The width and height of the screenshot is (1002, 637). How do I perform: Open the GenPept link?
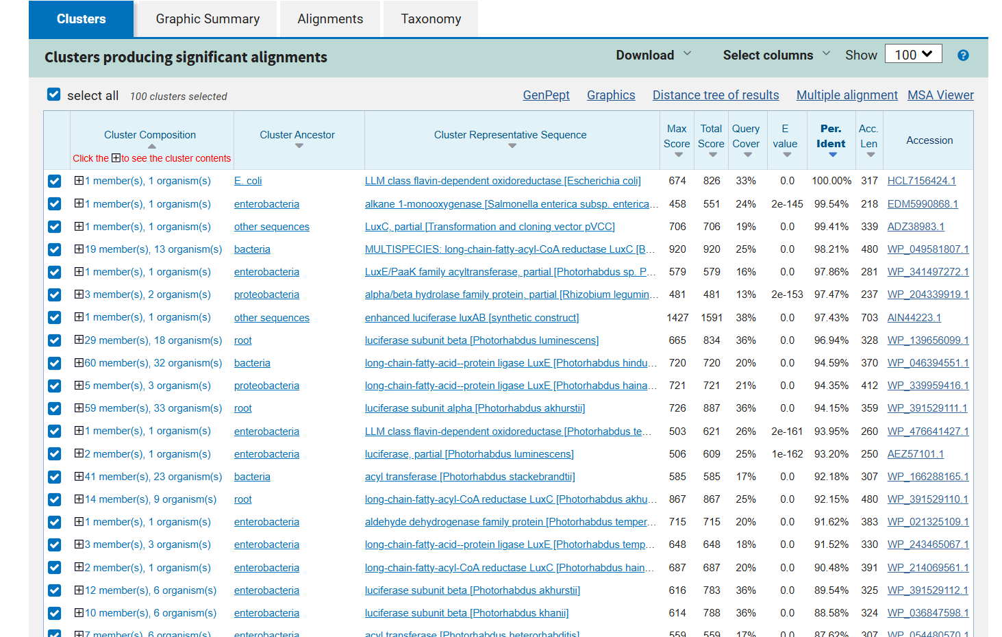[x=546, y=95]
